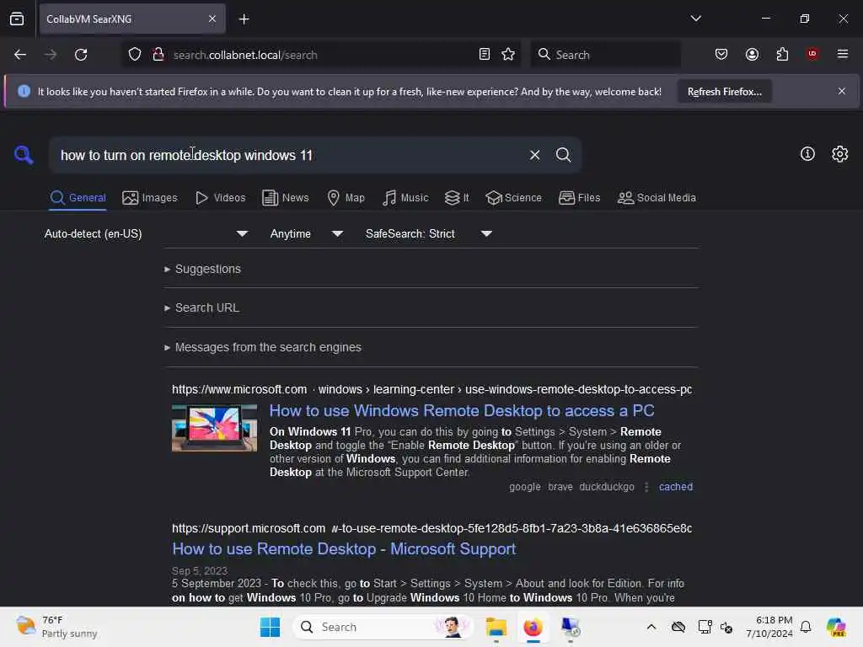Open Firefox account icon
The height and width of the screenshot is (647, 863).
752,54
